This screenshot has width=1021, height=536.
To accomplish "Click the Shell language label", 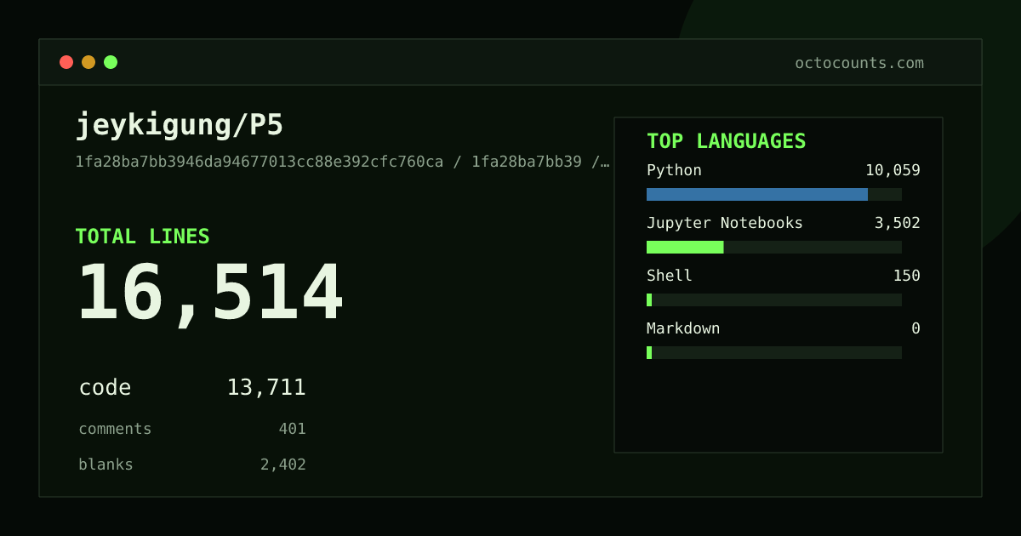I will coord(670,276).
